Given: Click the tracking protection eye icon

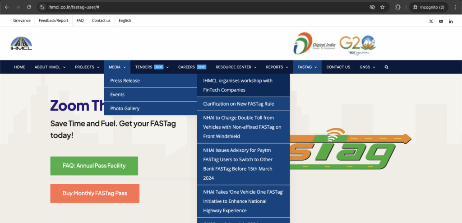Looking at the screenshot, I should point(372,7).
